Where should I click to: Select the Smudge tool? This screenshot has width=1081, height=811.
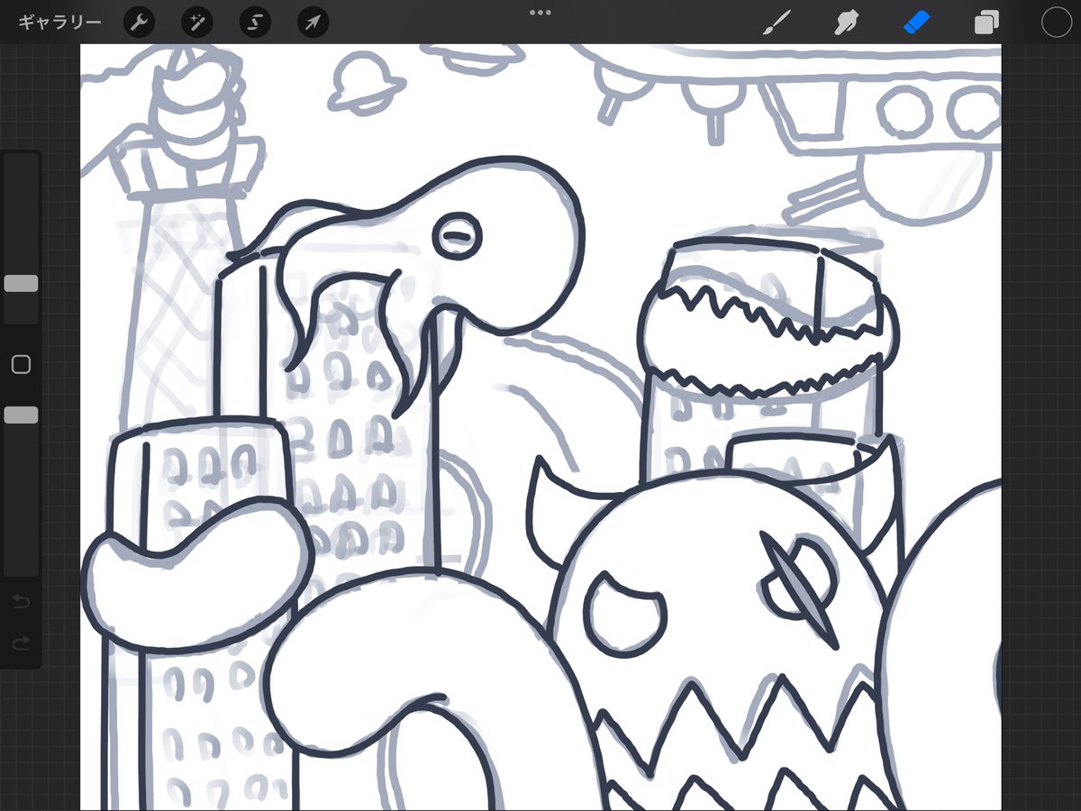[x=845, y=23]
